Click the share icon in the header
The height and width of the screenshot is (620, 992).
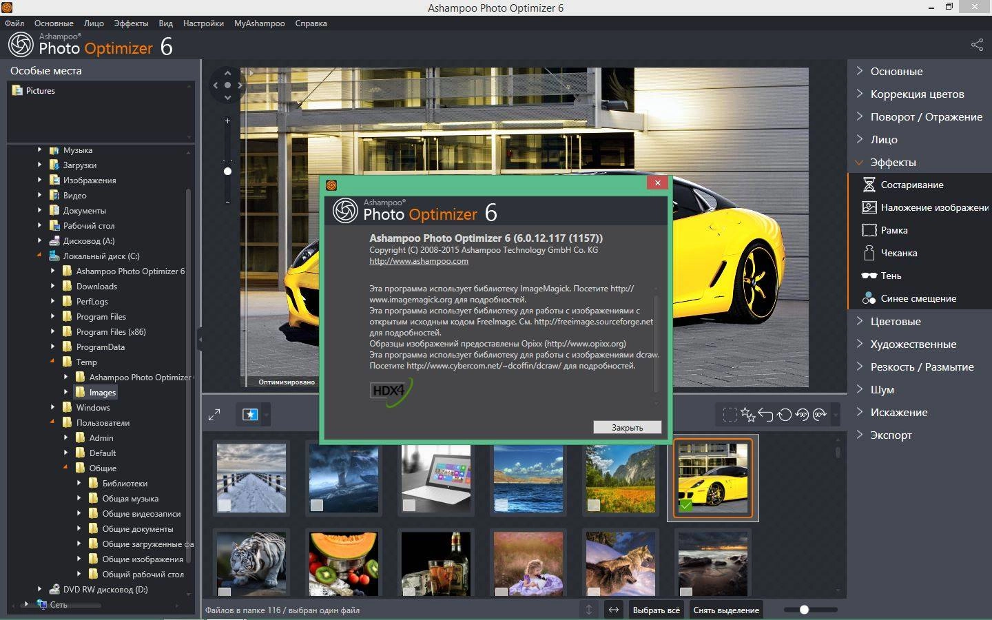click(977, 45)
